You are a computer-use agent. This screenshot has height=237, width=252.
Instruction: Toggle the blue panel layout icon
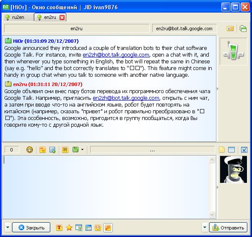(x=231, y=149)
